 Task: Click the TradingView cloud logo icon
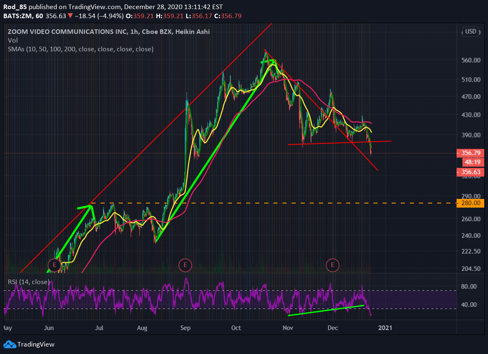click(x=10, y=344)
